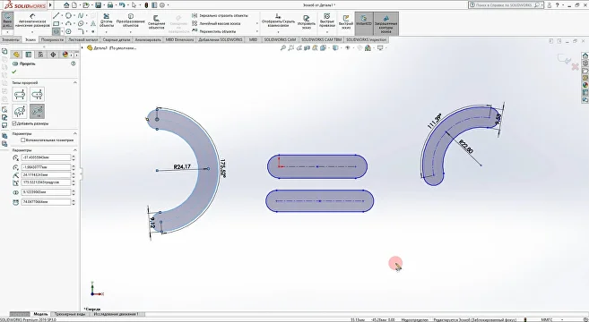This screenshot has height=322, width=589.
Task: Click the Convert Entities tool
Action: pyautogui.click(x=130, y=21)
